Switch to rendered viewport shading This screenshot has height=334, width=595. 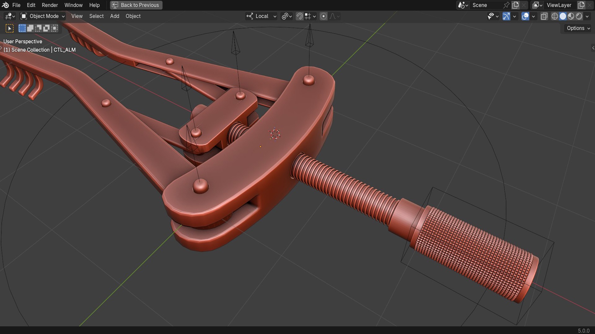(579, 16)
